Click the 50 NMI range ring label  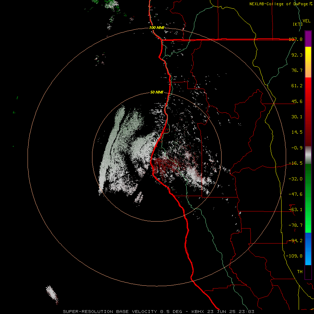157,92
